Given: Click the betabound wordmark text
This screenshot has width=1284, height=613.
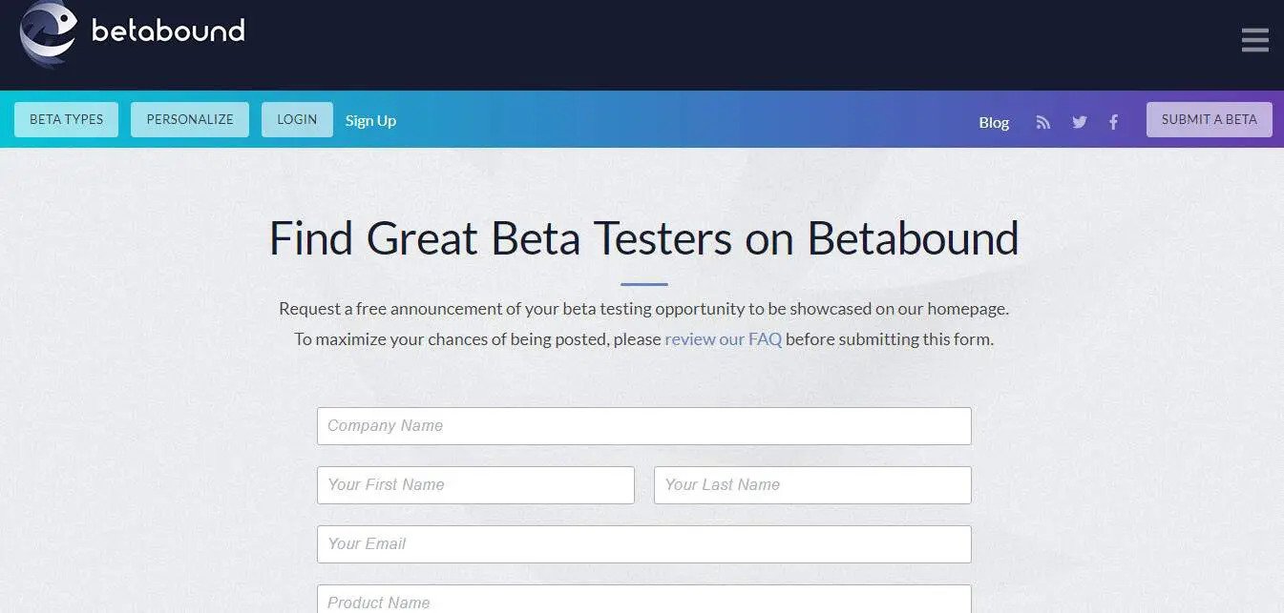Looking at the screenshot, I should pos(168,31).
